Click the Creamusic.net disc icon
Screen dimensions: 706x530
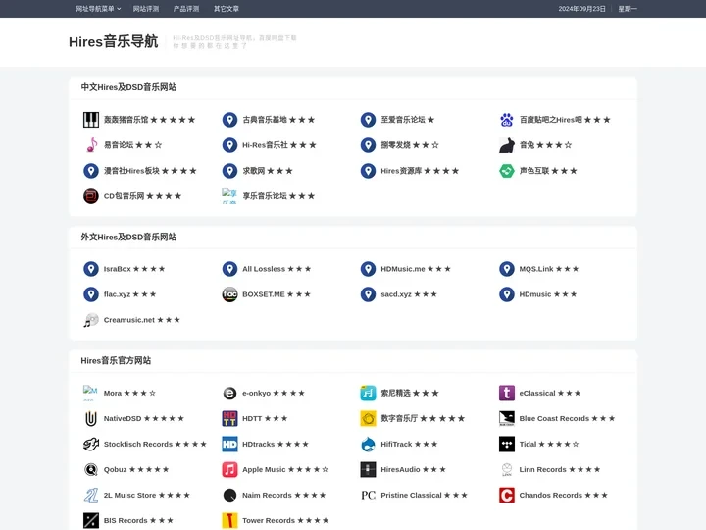[x=91, y=320]
